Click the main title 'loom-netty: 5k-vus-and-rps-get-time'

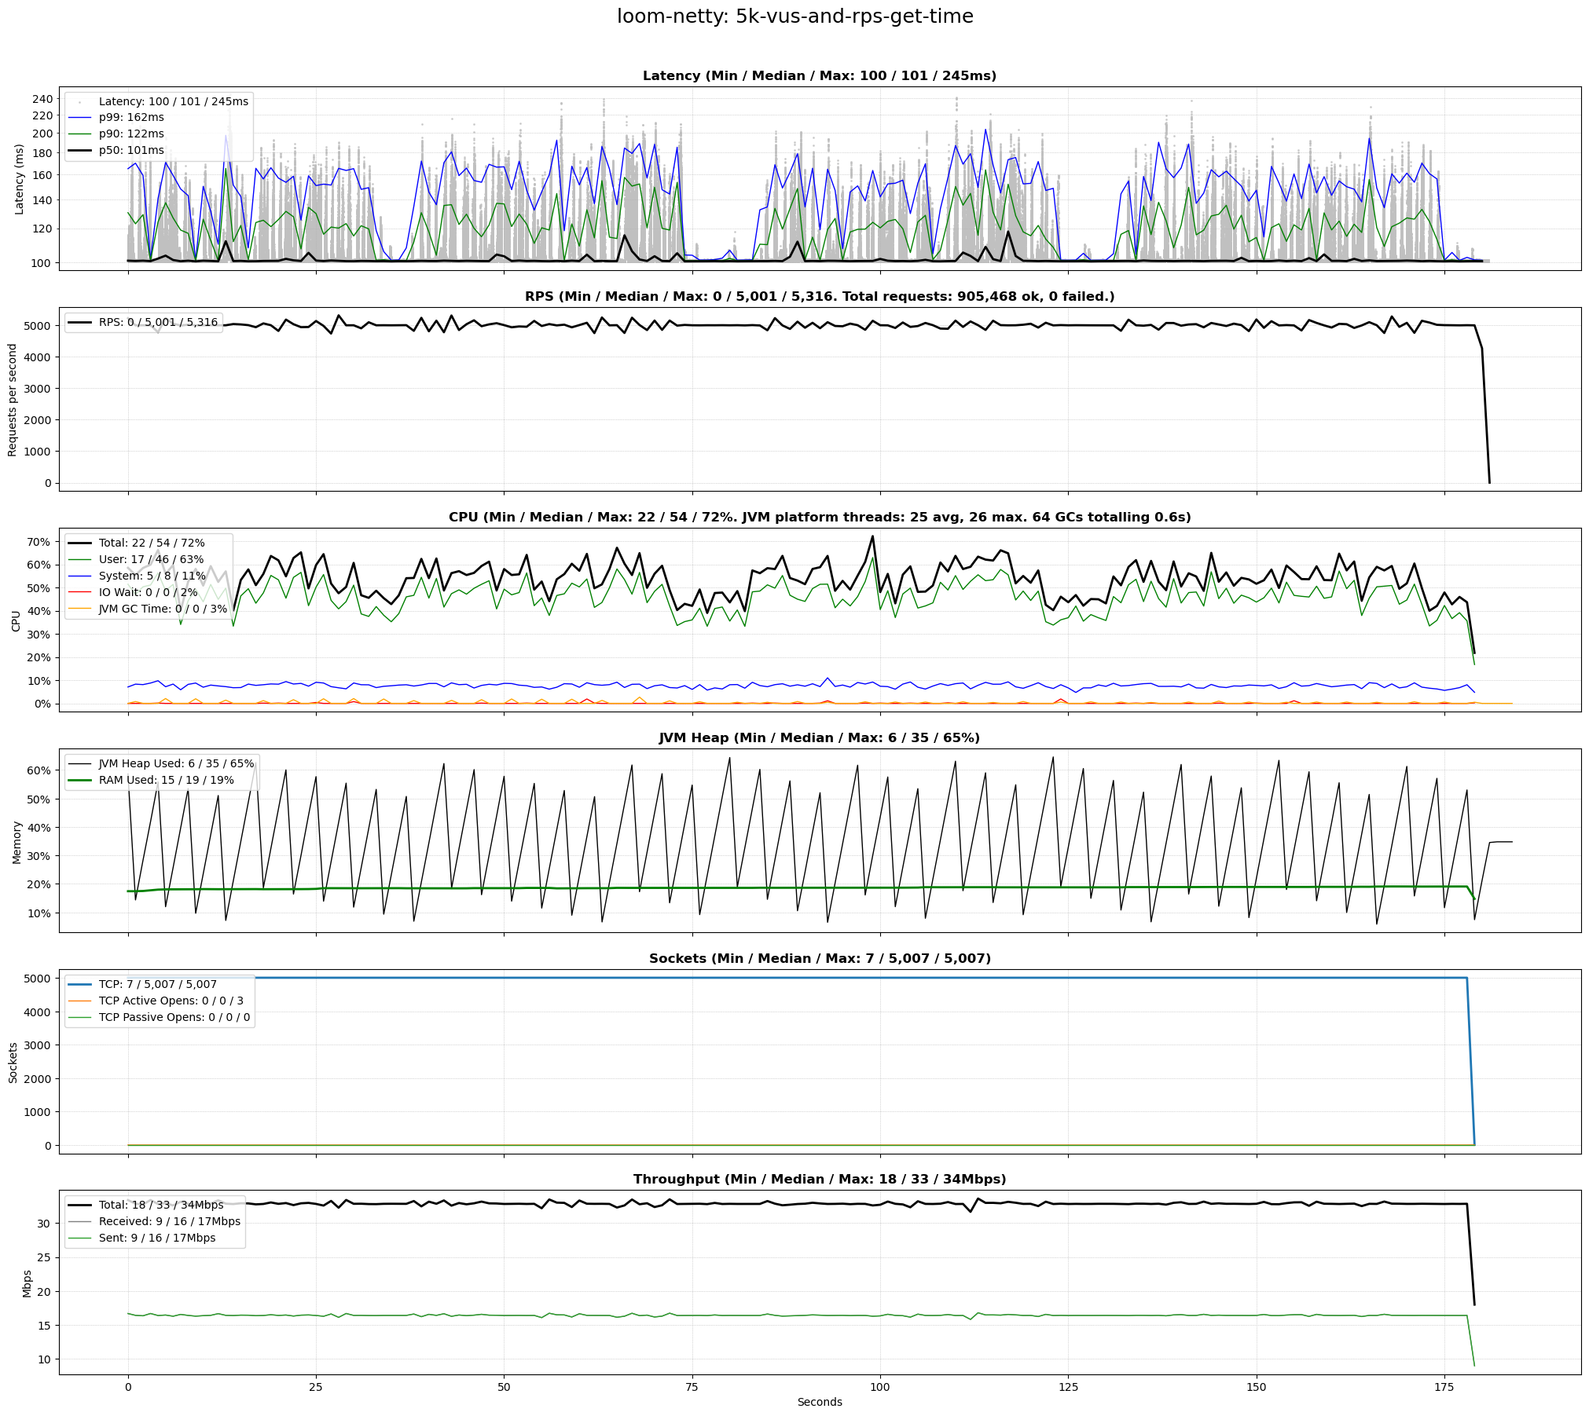pos(794,16)
